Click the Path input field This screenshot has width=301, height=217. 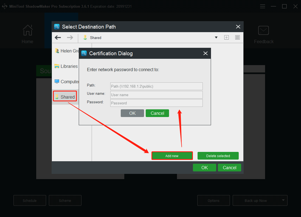pos(156,86)
